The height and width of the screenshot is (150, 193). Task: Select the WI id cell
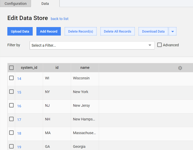pos(57,79)
